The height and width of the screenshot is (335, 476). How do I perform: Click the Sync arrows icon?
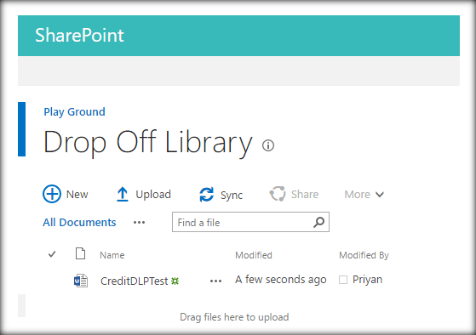click(206, 195)
